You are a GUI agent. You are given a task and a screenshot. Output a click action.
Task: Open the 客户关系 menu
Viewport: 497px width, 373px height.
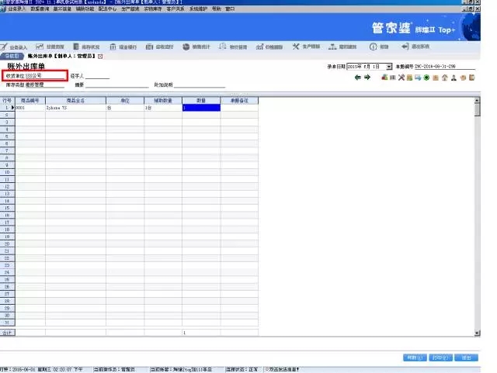pyautogui.click(x=176, y=9)
